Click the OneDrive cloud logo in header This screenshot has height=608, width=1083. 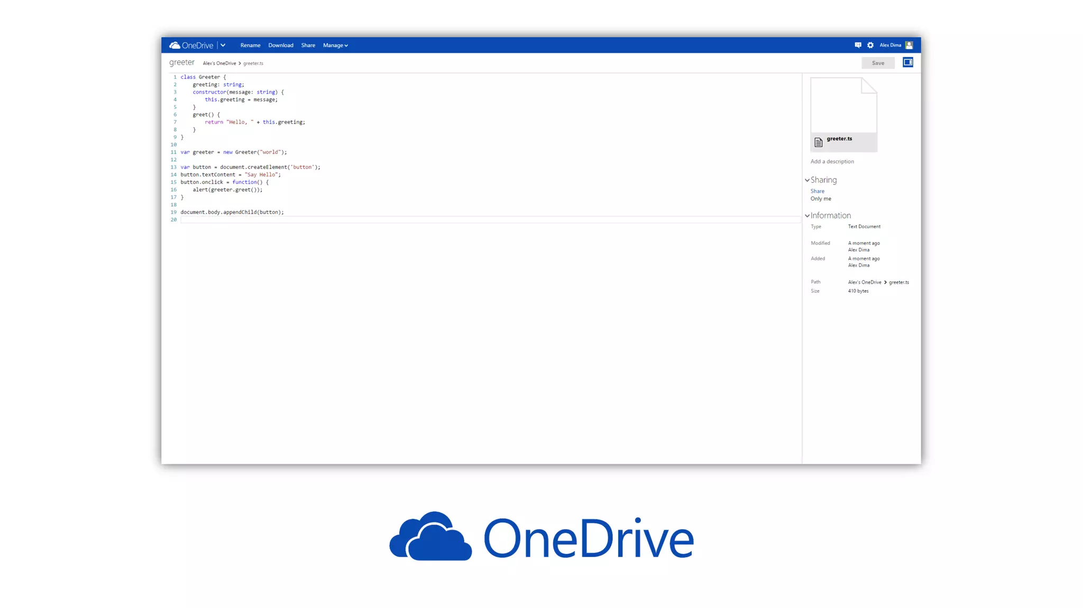[175, 45]
